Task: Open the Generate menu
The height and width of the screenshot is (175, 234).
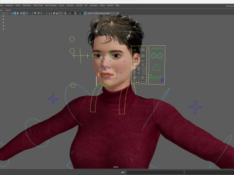Action: click(x=94, y=5)
